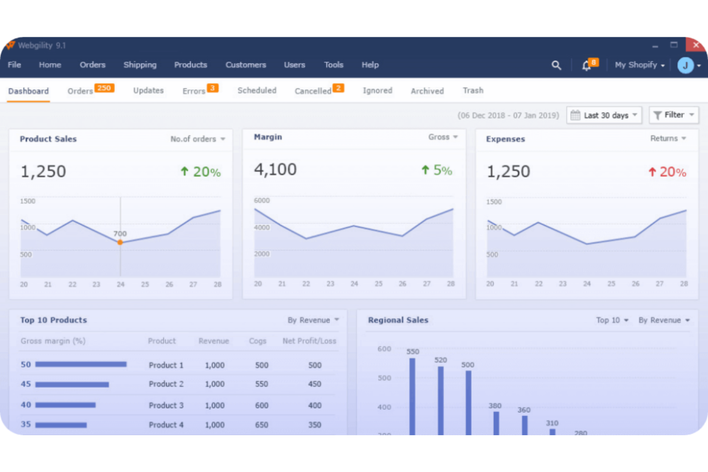
Task: Click the J user avatar
Action: pyautogui.click(x=686, y=65)
